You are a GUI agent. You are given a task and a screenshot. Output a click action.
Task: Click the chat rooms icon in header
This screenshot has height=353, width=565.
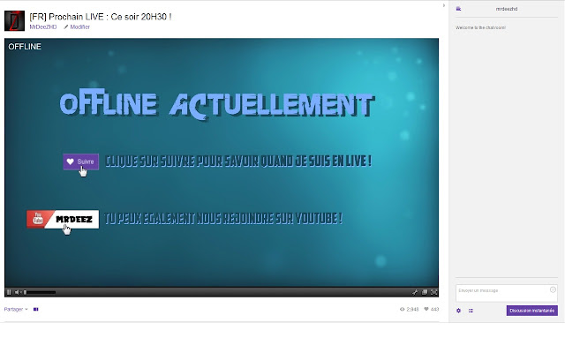coord(458,9)
